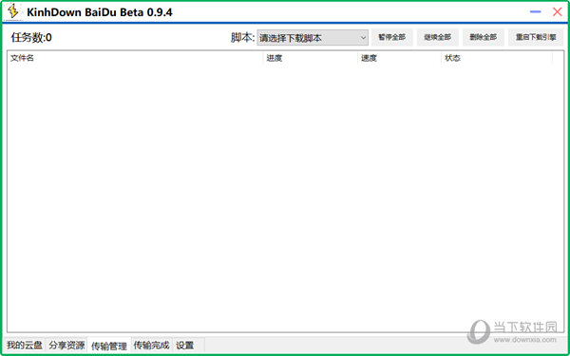Open the 传输完成 tab
570x356 pixels.
click(151, 345)
